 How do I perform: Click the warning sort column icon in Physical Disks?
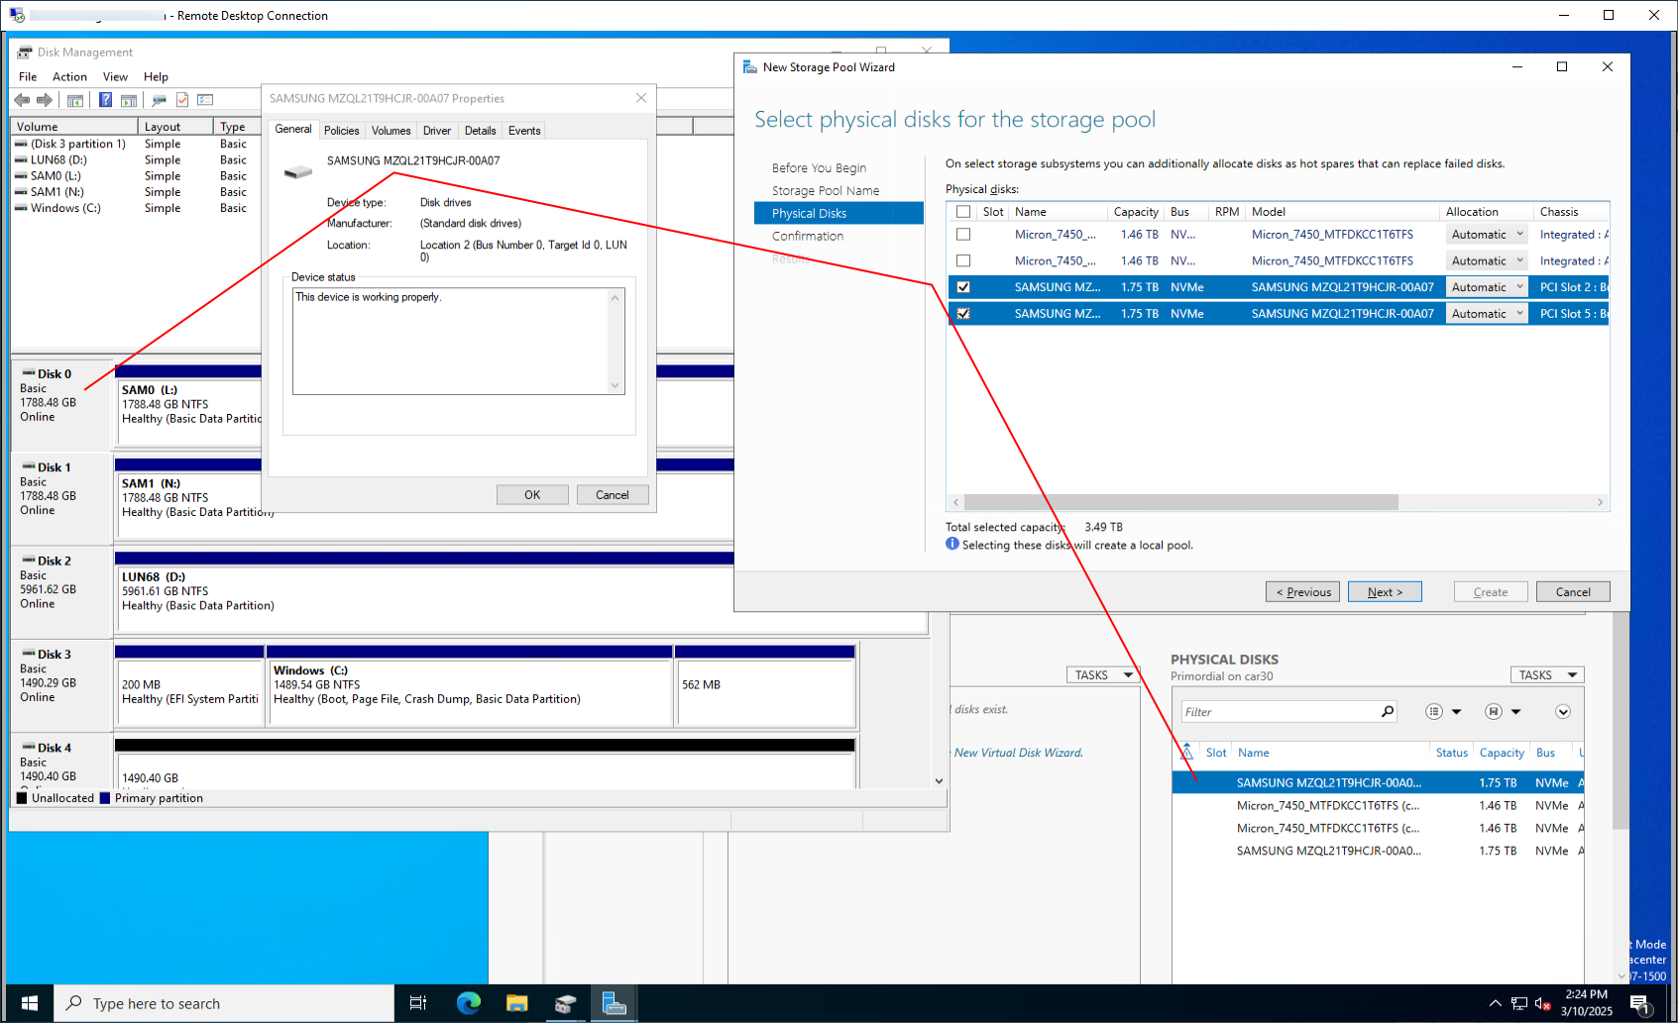tap(1186, 752)
